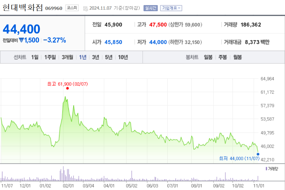Click the 53,587 y-axis price label
Viewport: 285px width, 190px height.
click(267, 119)
